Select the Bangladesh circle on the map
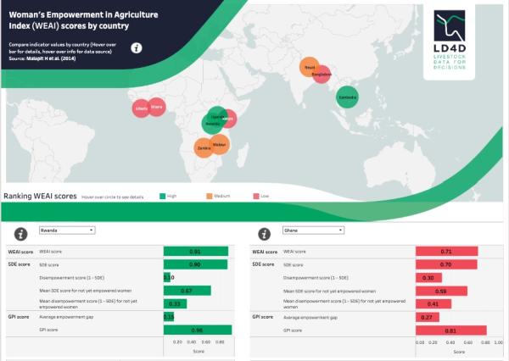This screenshot has height=361, width=509. pyautogui.click(x=321, y=75)
